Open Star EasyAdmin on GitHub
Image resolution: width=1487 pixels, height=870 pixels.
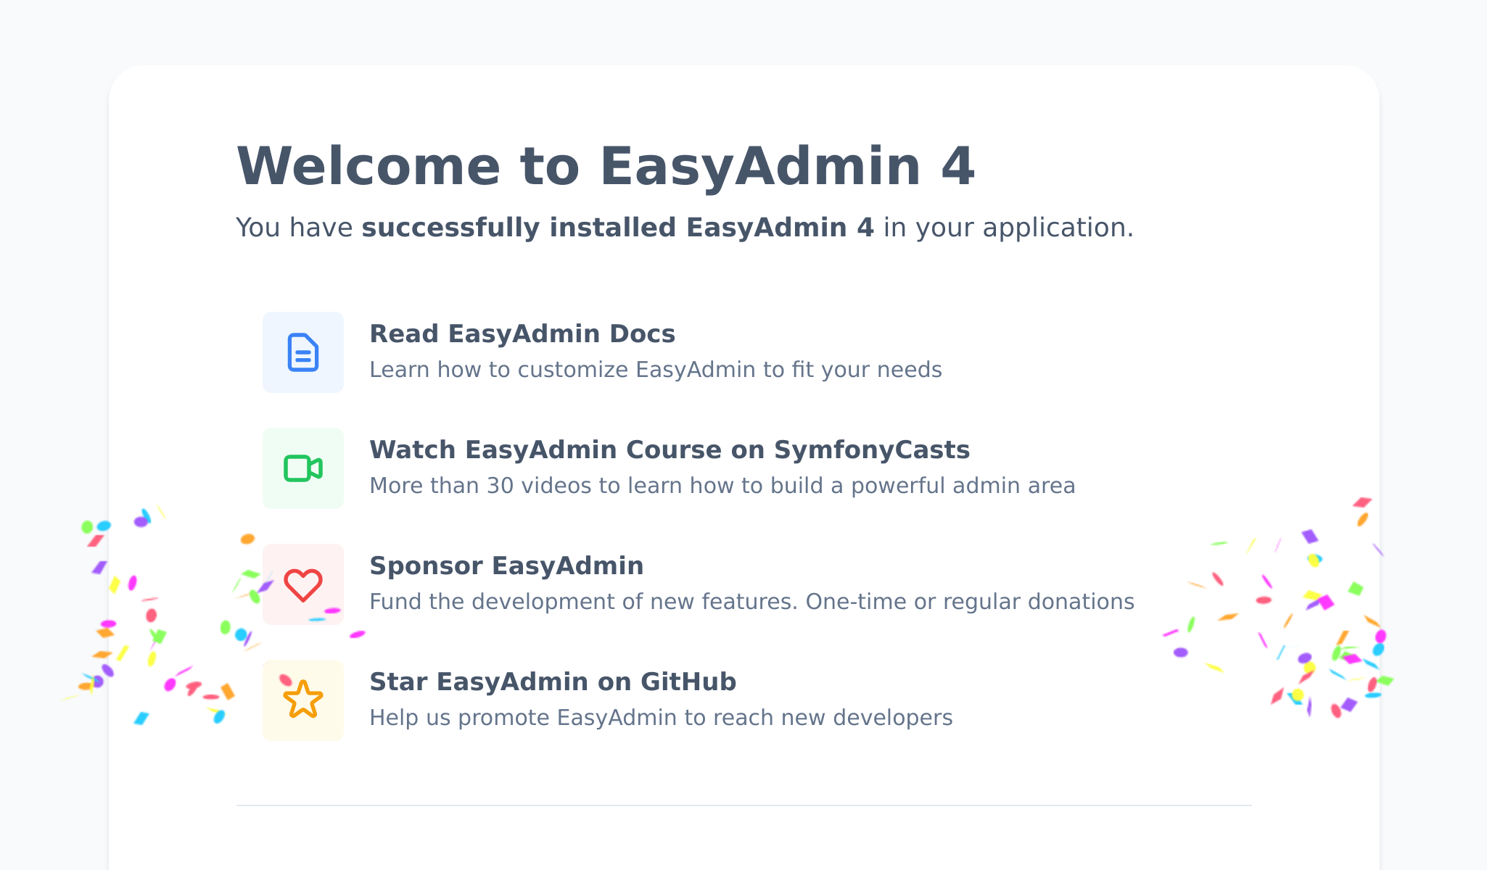click(x=553, y=681)
